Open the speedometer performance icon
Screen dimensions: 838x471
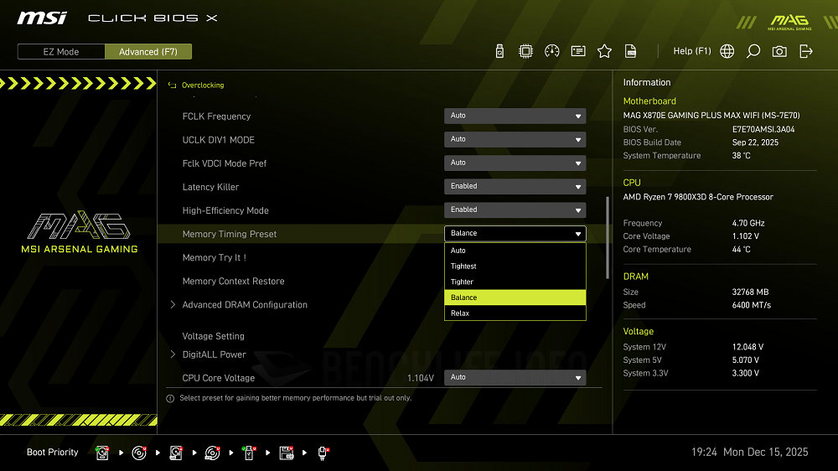[x=551, y=51]
